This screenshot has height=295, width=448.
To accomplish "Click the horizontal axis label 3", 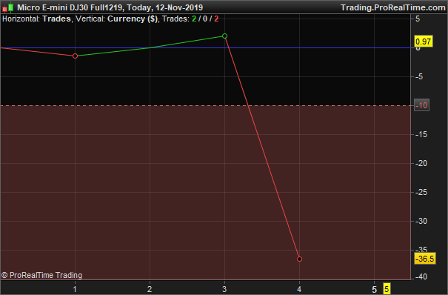I will click(224, 289).
